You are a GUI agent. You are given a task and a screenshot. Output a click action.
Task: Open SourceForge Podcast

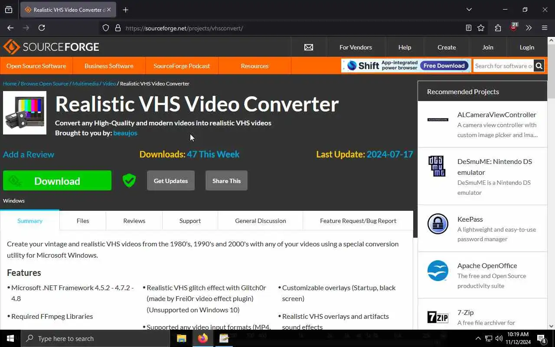tap(182, 66)
